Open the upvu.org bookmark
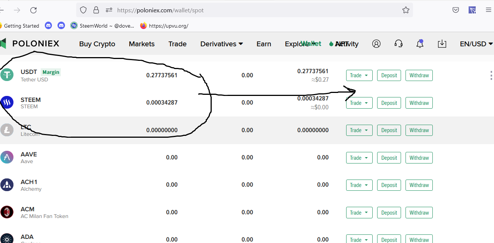This screenshot has width=494, height=243. [164, 26]
